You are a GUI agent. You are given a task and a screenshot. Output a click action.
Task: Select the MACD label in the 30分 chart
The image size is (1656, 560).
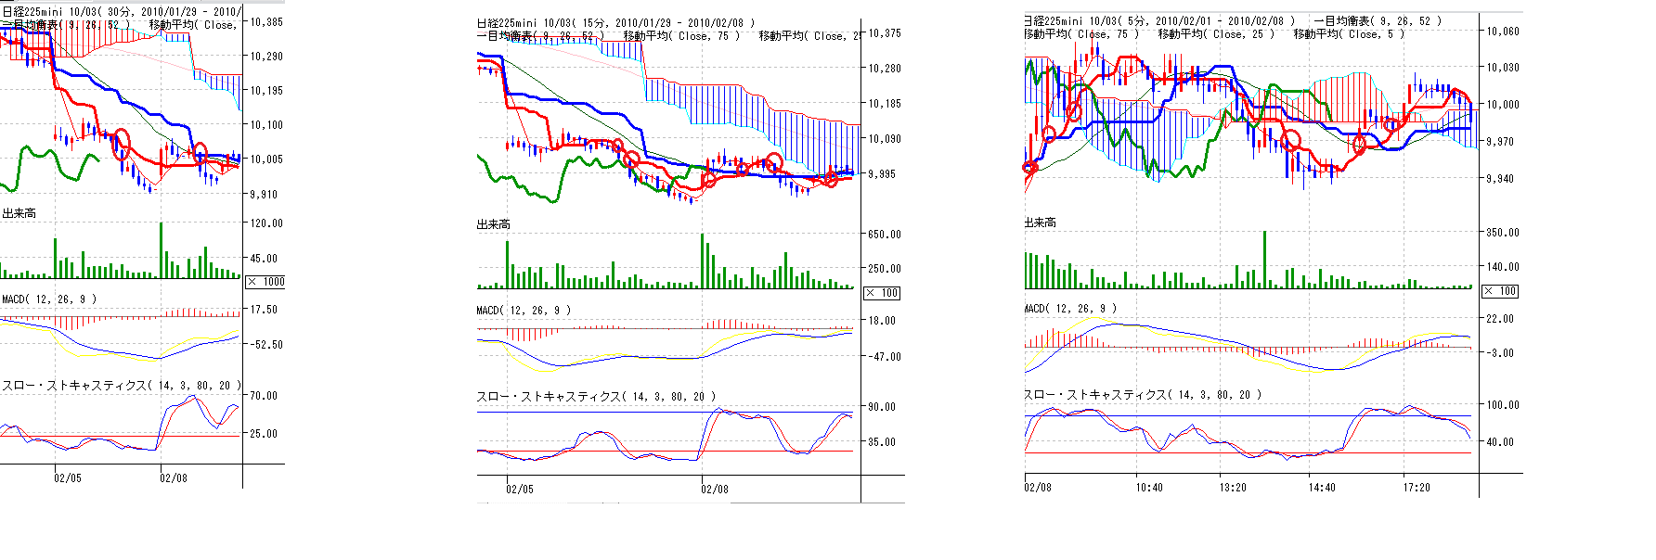49,299
